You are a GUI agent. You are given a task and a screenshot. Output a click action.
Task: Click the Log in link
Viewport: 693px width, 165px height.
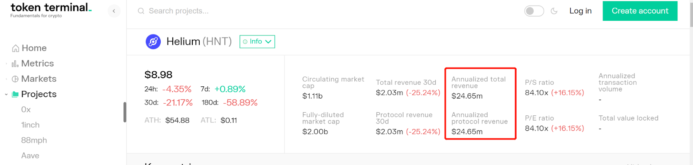pos(580,11)
